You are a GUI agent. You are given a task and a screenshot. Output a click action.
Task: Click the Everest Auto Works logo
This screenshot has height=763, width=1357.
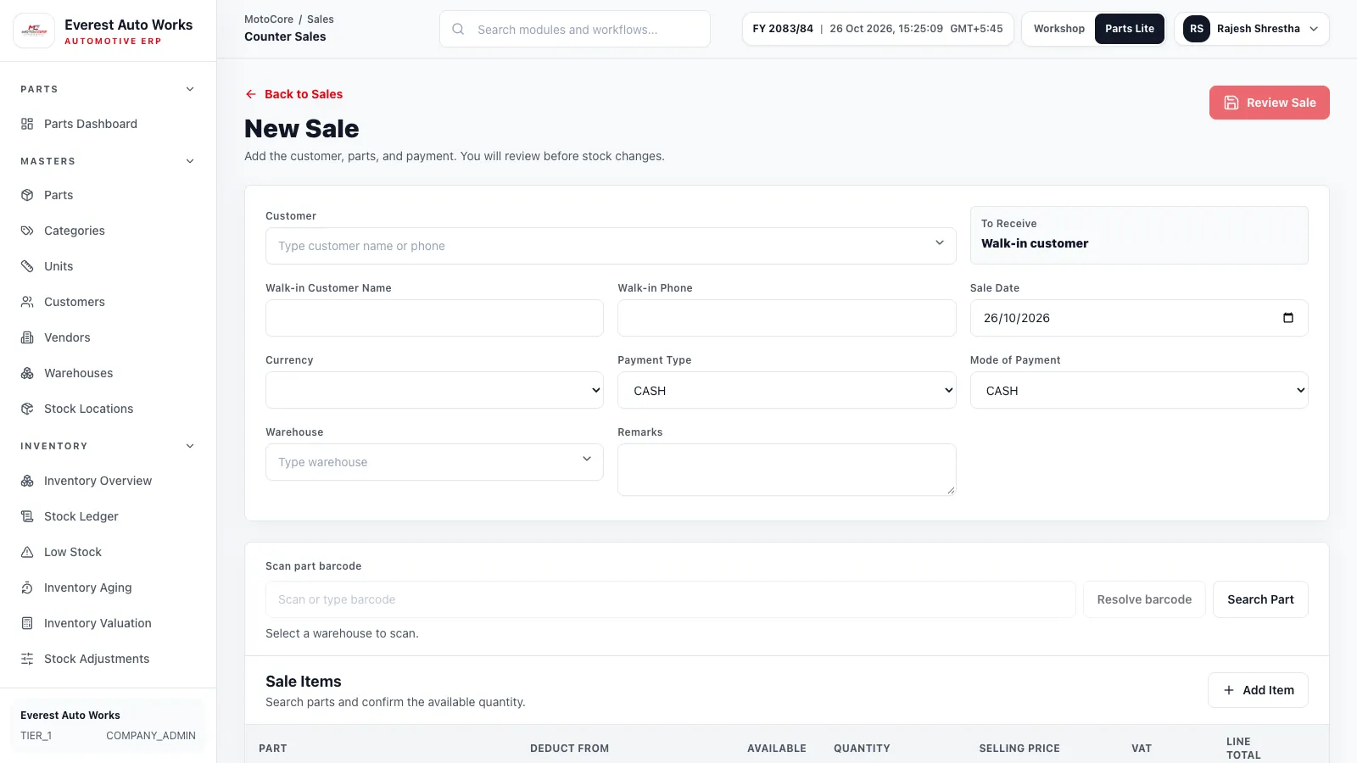34,31
